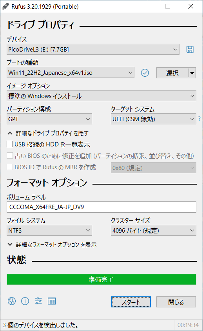Viewport: 203px width, 331px height.
Task: Click the デバイス label
Action: point(16,39)
